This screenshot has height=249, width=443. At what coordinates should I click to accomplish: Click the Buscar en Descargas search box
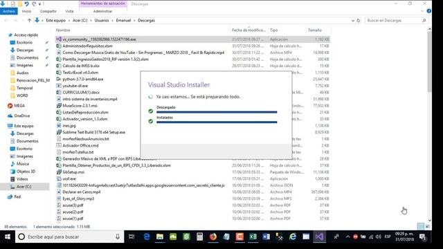pyautogui.click(x=396, y=20)
